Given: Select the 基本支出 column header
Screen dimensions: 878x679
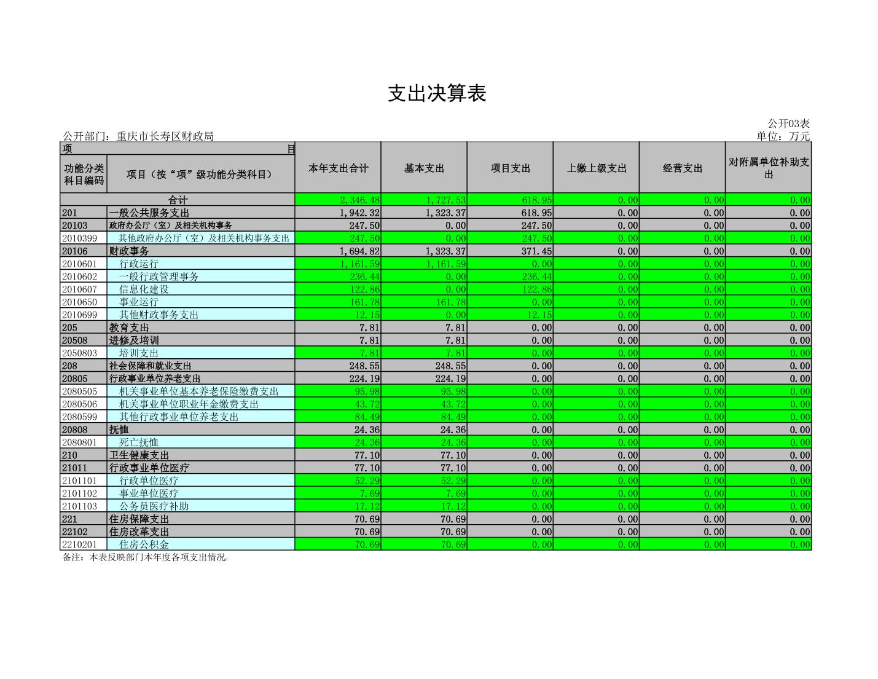Looking at the screenshot, I should click(x=424, y=168).
